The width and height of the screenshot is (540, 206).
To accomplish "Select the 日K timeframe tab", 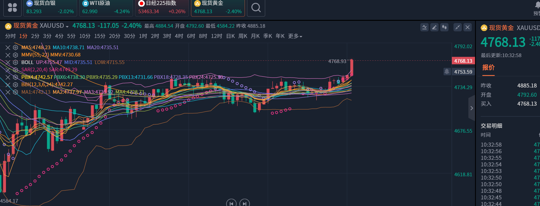I will tap(230, 36).
